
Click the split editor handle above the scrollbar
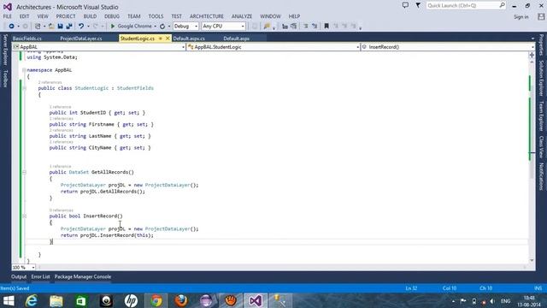tap(532, 55)
